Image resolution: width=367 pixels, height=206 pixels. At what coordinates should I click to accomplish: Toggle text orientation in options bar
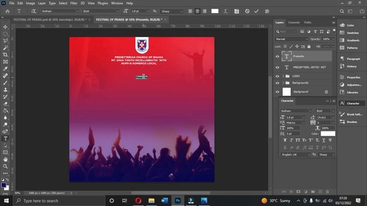coord(33,11)
